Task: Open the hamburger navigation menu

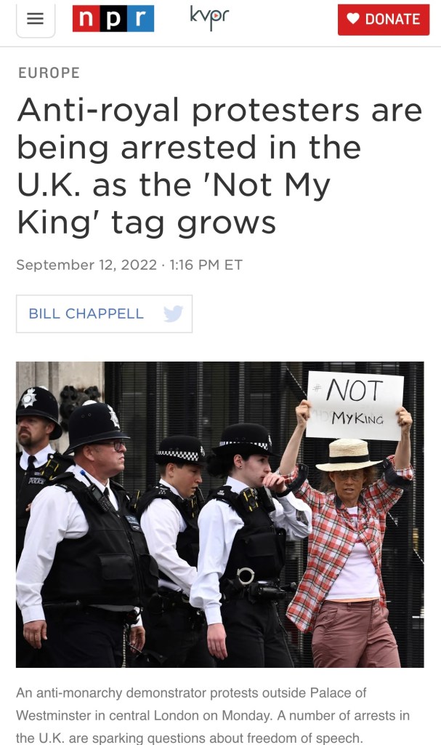Action: pos(36,19)
